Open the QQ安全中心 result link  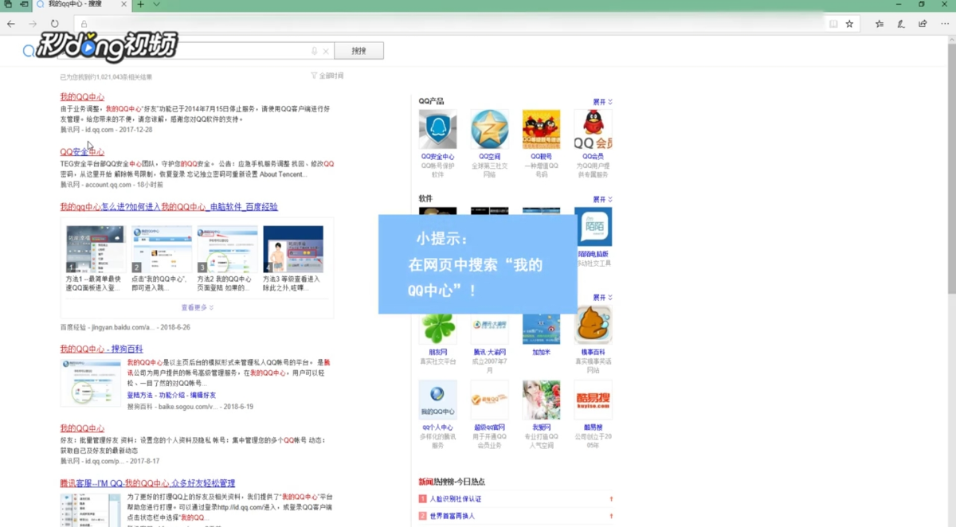82,152
